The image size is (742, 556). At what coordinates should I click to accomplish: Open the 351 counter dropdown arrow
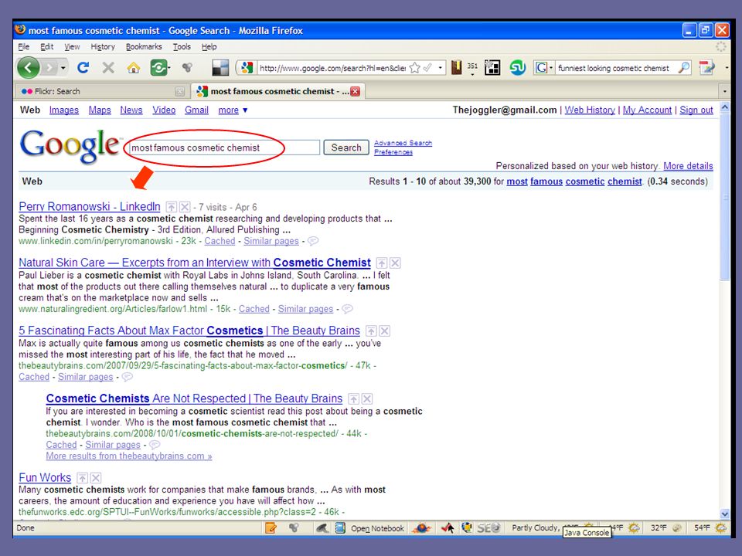point(472,74)
